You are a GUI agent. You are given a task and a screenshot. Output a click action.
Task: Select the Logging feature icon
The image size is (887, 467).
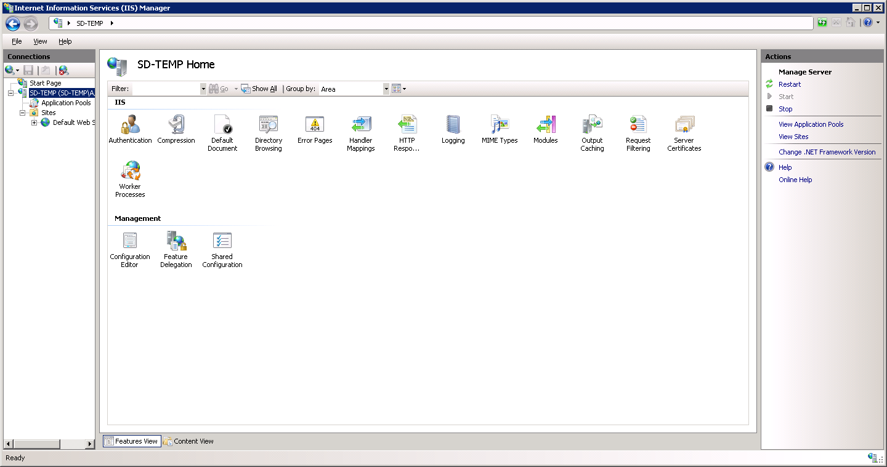click(453, 125)
